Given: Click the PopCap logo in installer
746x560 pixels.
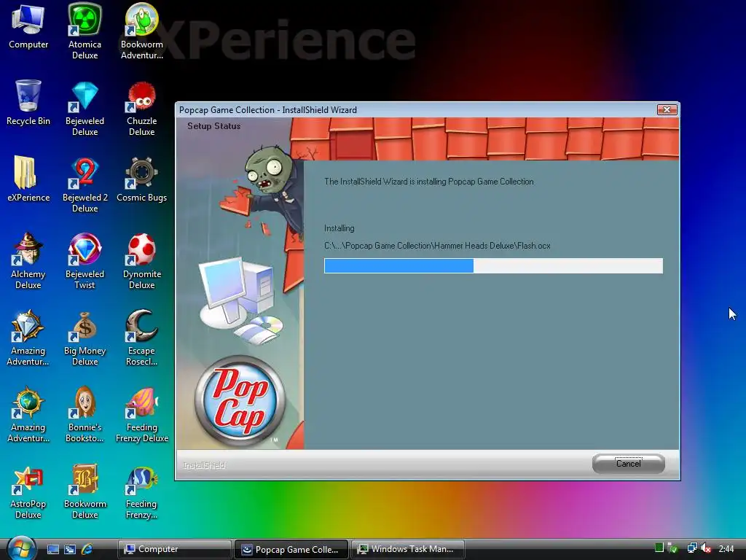Looking at the screenshot, I should point(239,400).
